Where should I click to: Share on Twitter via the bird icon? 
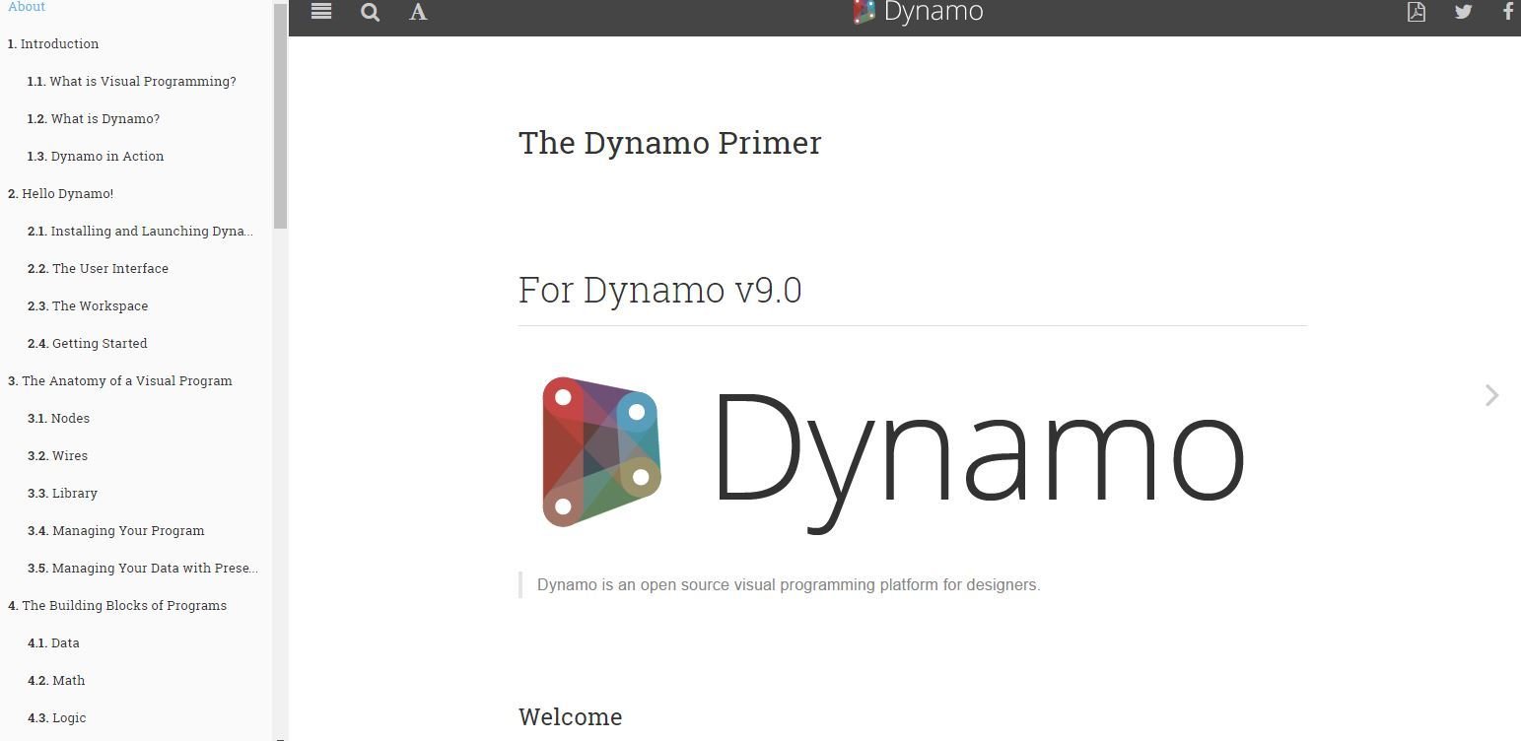pos(1464,12)
